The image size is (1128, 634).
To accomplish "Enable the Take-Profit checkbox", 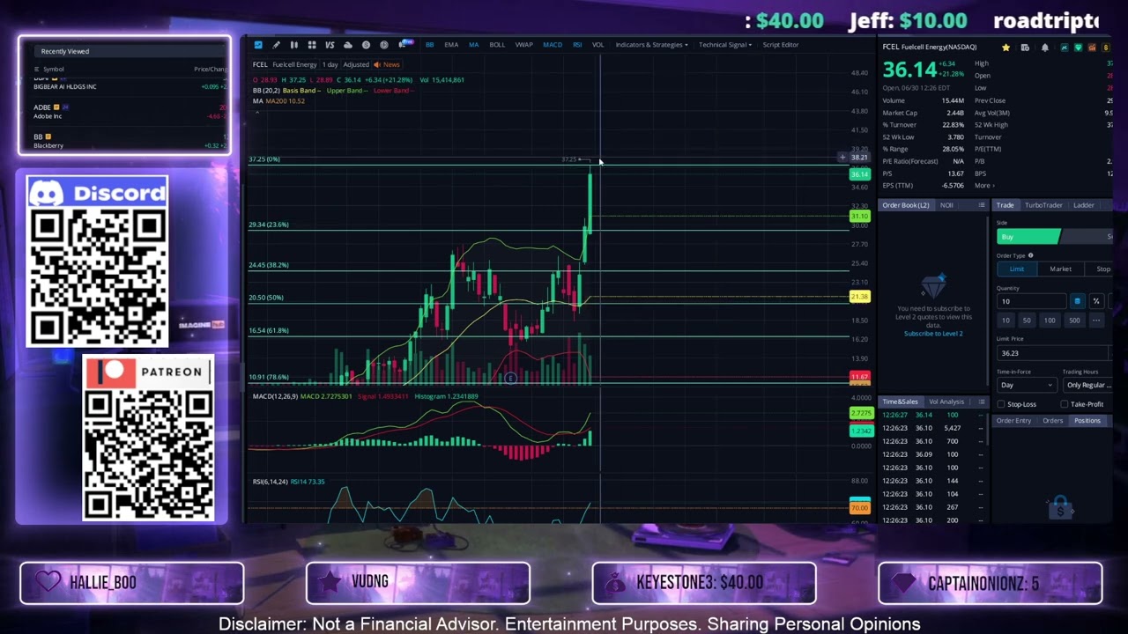I will [1065, 404].
